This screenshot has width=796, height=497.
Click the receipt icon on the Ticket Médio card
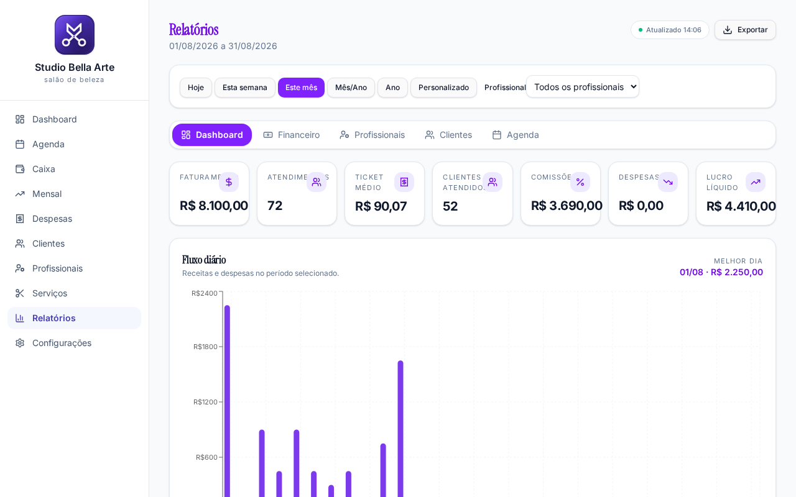click(404, 182)
